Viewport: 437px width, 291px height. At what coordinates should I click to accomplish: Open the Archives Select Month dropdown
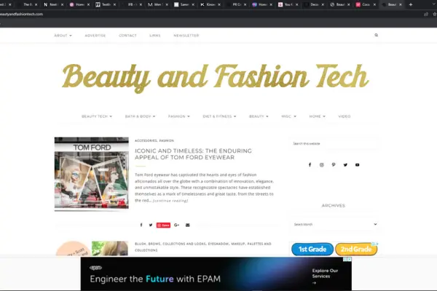click(335, 224)
